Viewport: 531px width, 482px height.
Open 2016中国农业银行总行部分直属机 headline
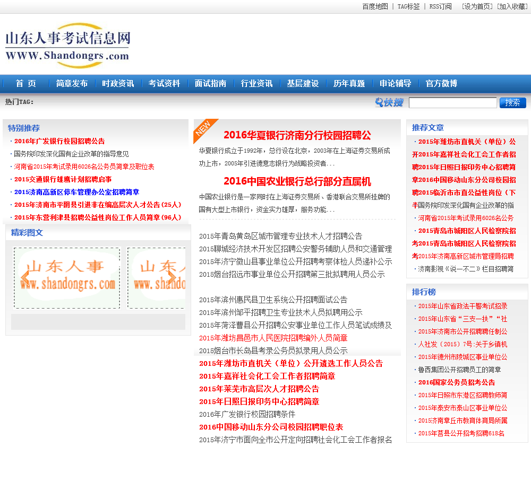pos(297,181)
